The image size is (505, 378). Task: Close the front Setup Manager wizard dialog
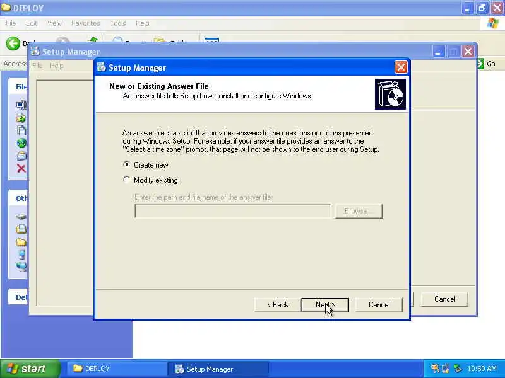click(401, 67)
